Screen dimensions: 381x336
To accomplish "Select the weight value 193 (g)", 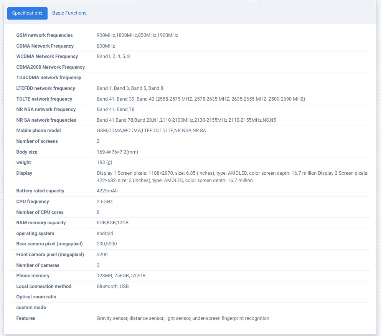I will [x=104, y=162].
